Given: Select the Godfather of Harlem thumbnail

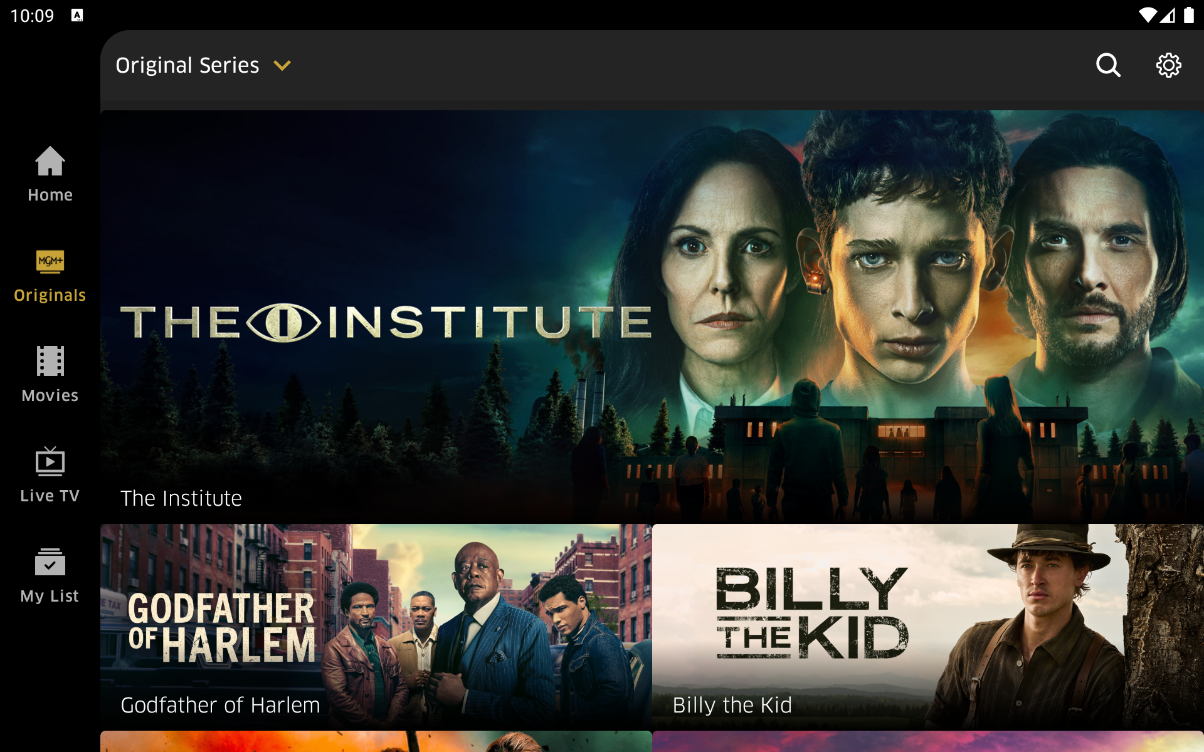Looking at the screenshot, I should pos(376,627).
